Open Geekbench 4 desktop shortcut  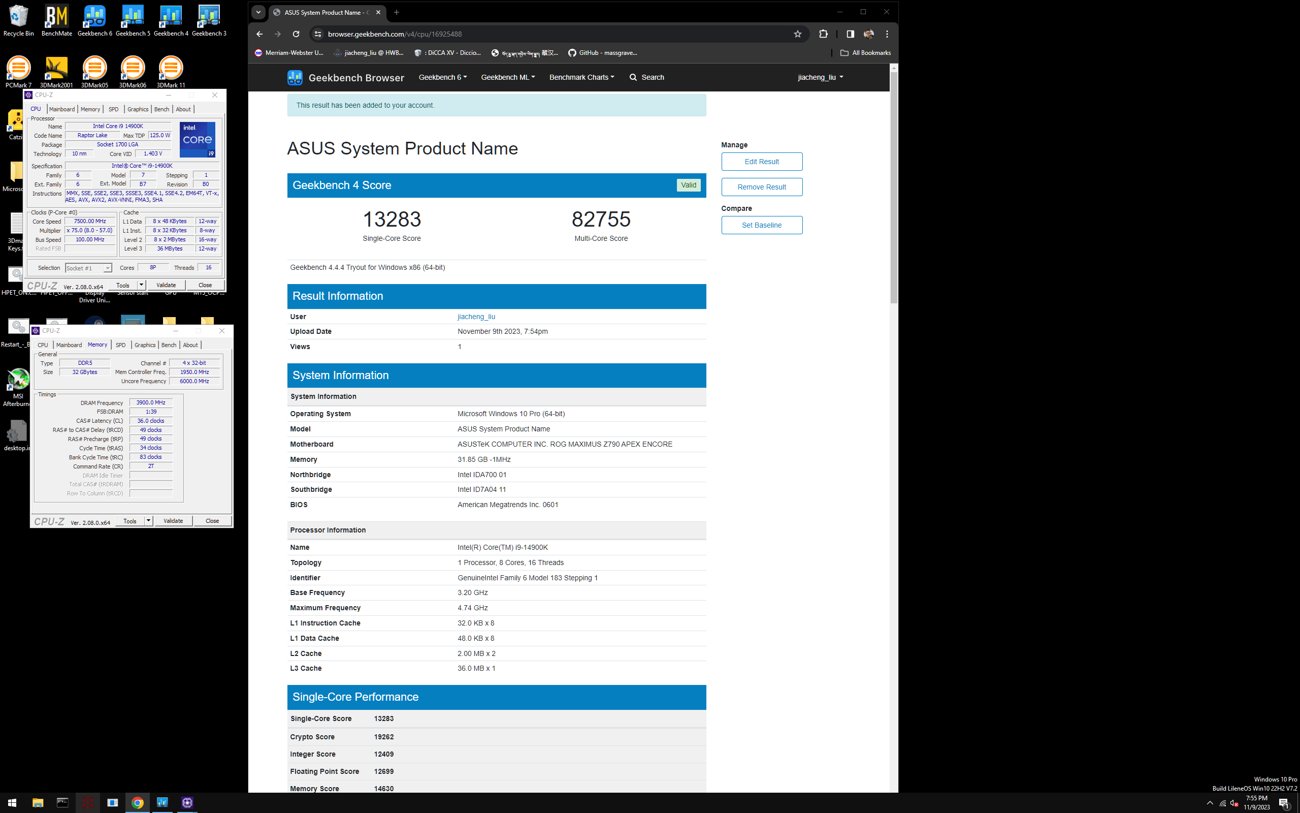[x=171, y=20]
